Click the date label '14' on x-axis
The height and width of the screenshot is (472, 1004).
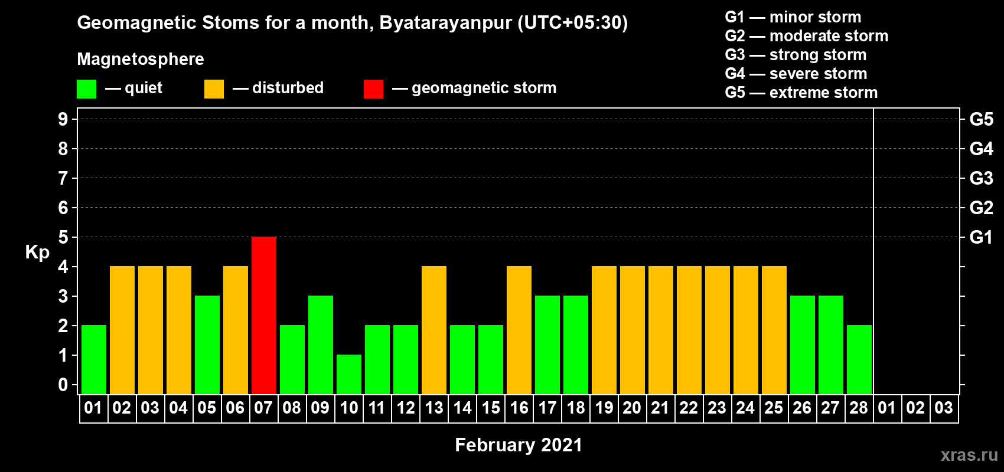(462, 408)
